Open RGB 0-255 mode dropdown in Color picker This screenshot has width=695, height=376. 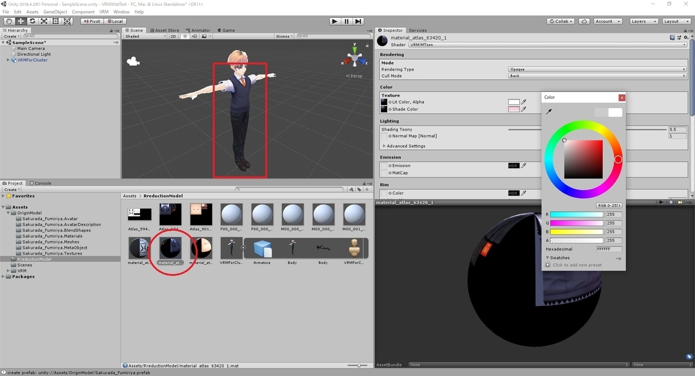click(609, 205)
